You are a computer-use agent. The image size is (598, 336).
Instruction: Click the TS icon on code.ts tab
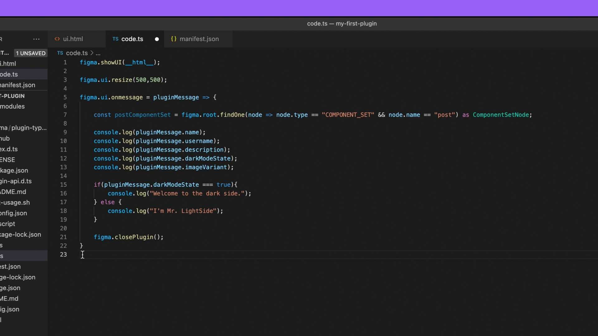tap(115, 39)
